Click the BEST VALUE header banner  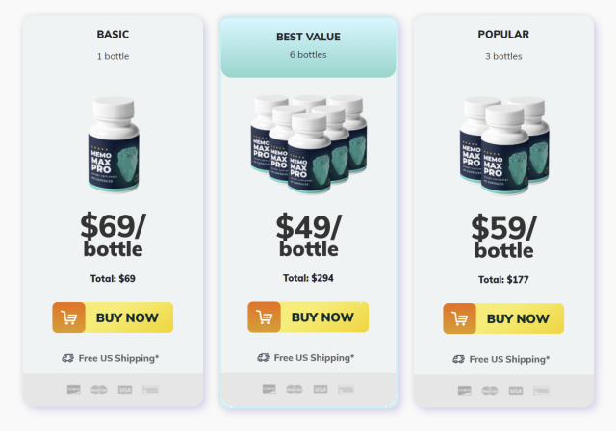308,47
